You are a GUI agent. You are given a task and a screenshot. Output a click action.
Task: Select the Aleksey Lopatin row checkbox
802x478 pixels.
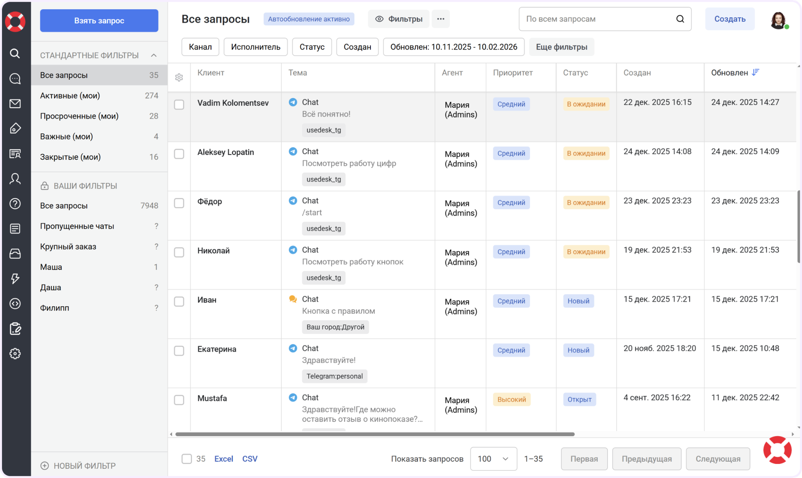coord(179,154)
